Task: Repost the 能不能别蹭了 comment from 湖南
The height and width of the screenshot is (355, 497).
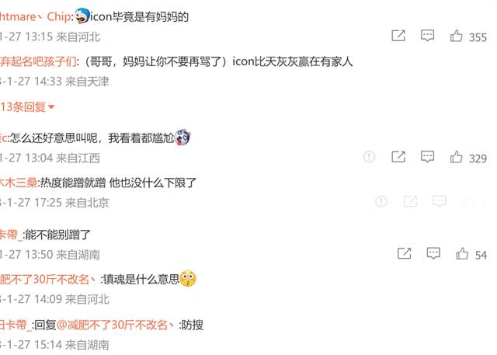Action: point(405,253)
